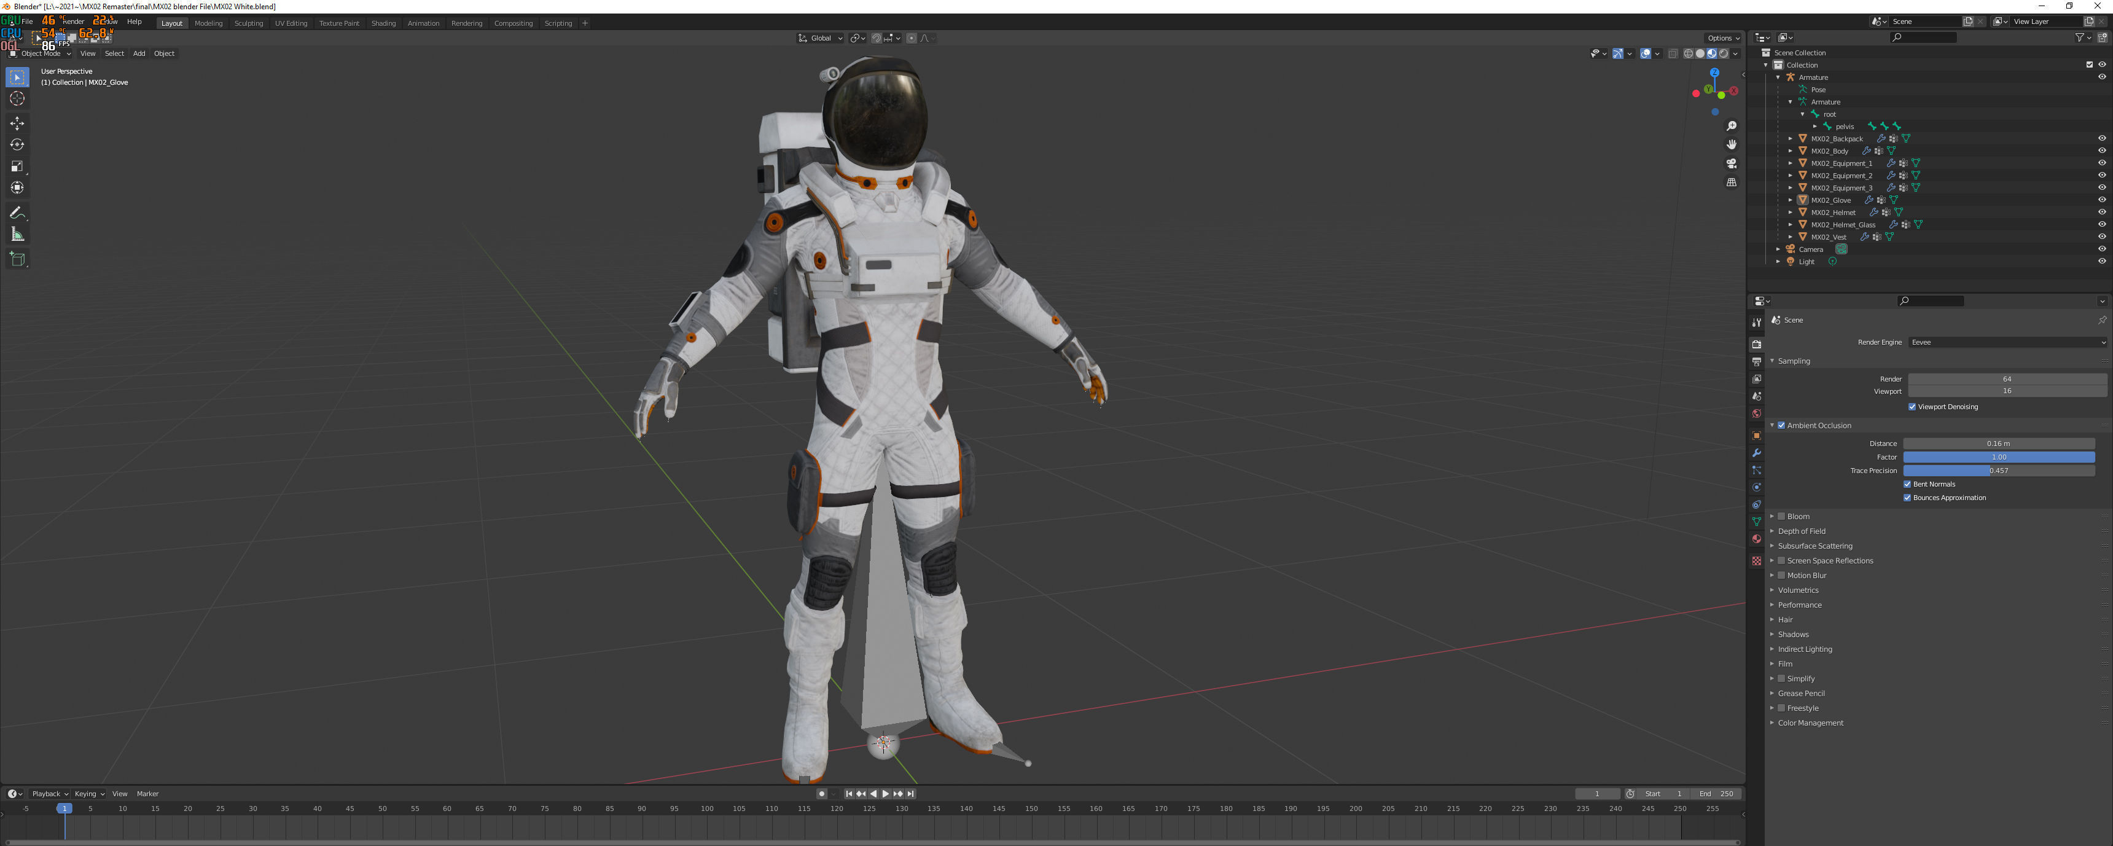
Task: Click the viewport zoom magnifier icon
Action: 1731,125
